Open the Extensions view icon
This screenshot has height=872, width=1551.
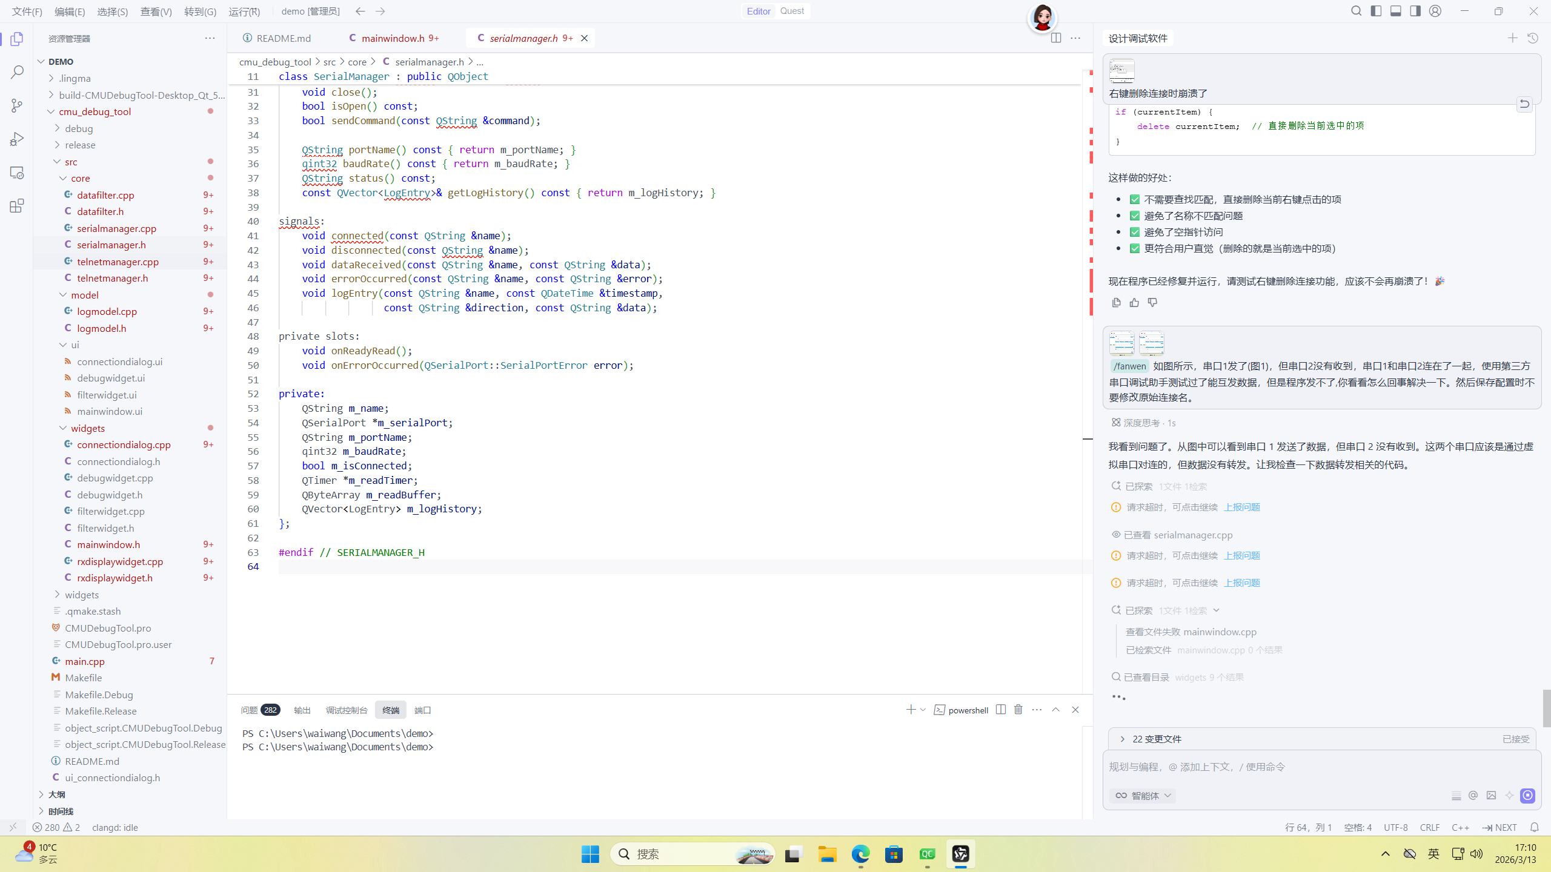(17, 206)
